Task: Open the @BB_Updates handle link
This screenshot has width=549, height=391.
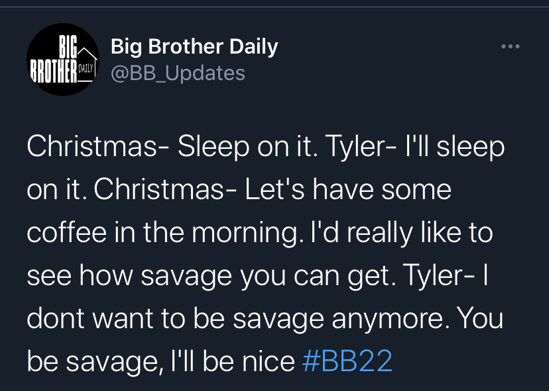Action: (x=178, y=73)
